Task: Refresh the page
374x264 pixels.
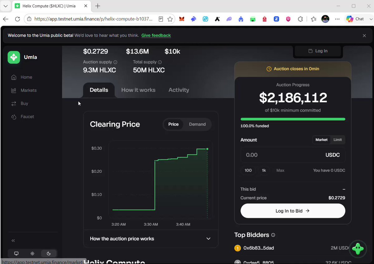Action: coord(17,19)
